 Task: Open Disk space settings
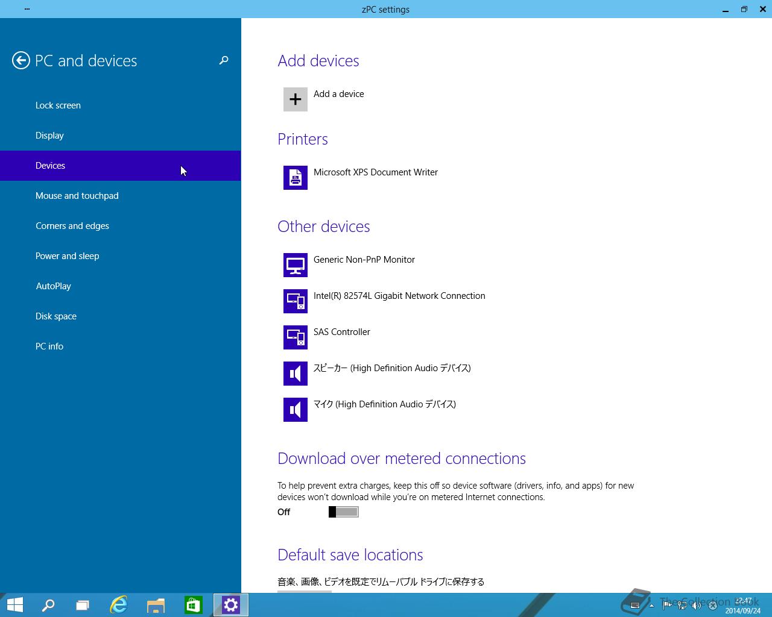[121, 316]
